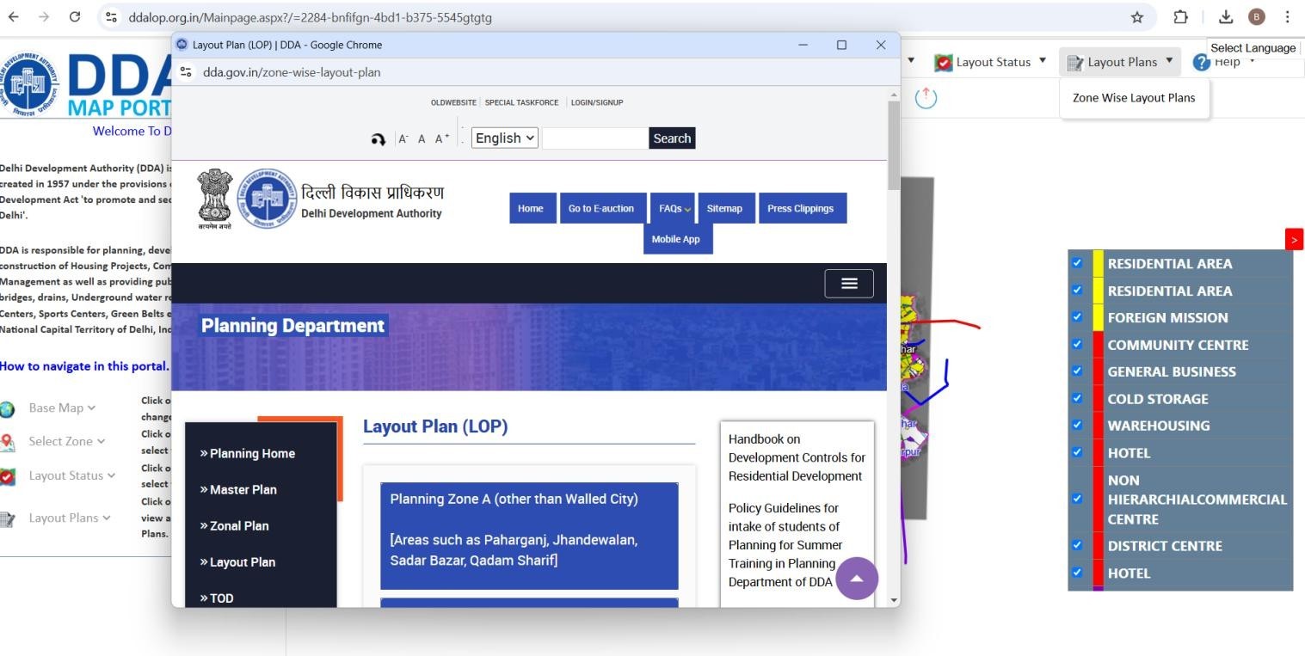The width and height of the screenshot is (1305, 656).
Task: Open the Select Language dropdown
Action: 1253,48
